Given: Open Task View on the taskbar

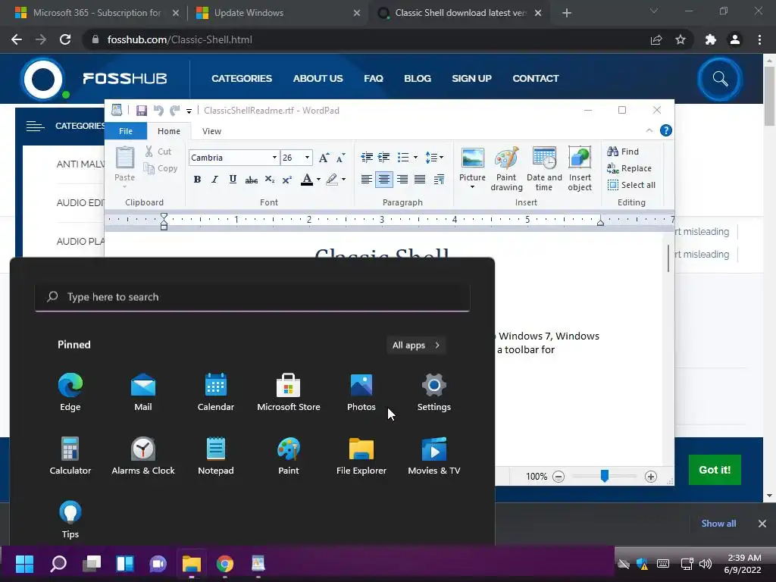Looking at the screenshot, I should (92, 564).
